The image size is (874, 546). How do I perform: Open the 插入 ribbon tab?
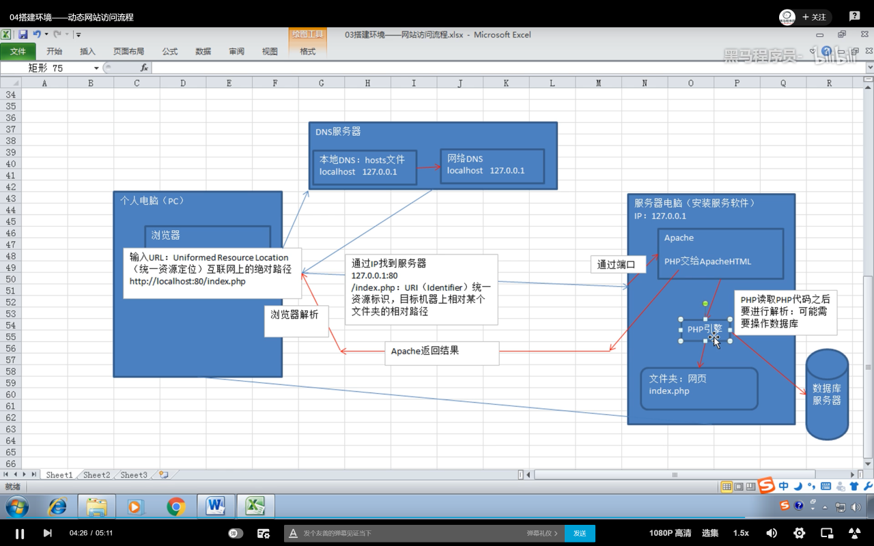pyautogui.click(x=87, y=51)
